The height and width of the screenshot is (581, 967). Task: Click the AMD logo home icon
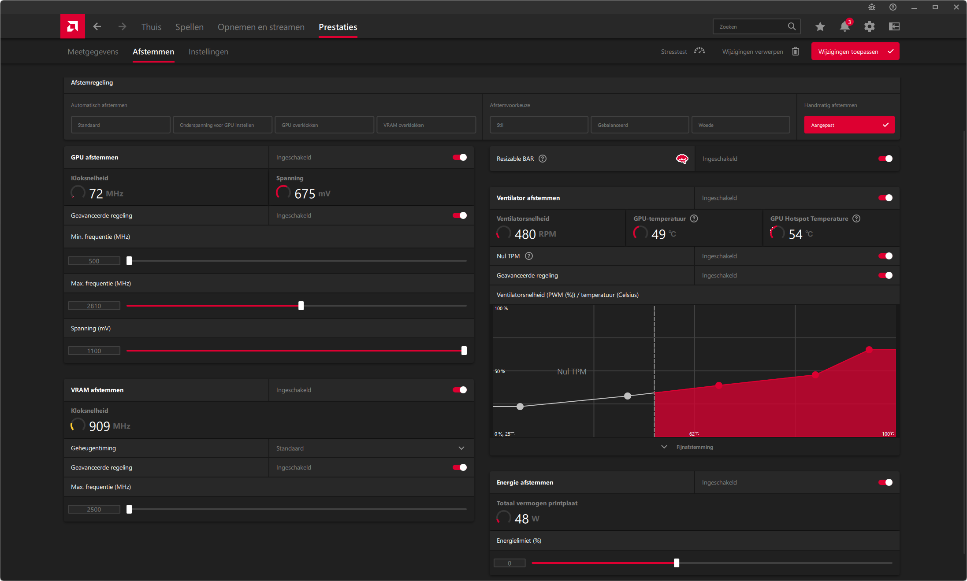(x=73, y=26)
